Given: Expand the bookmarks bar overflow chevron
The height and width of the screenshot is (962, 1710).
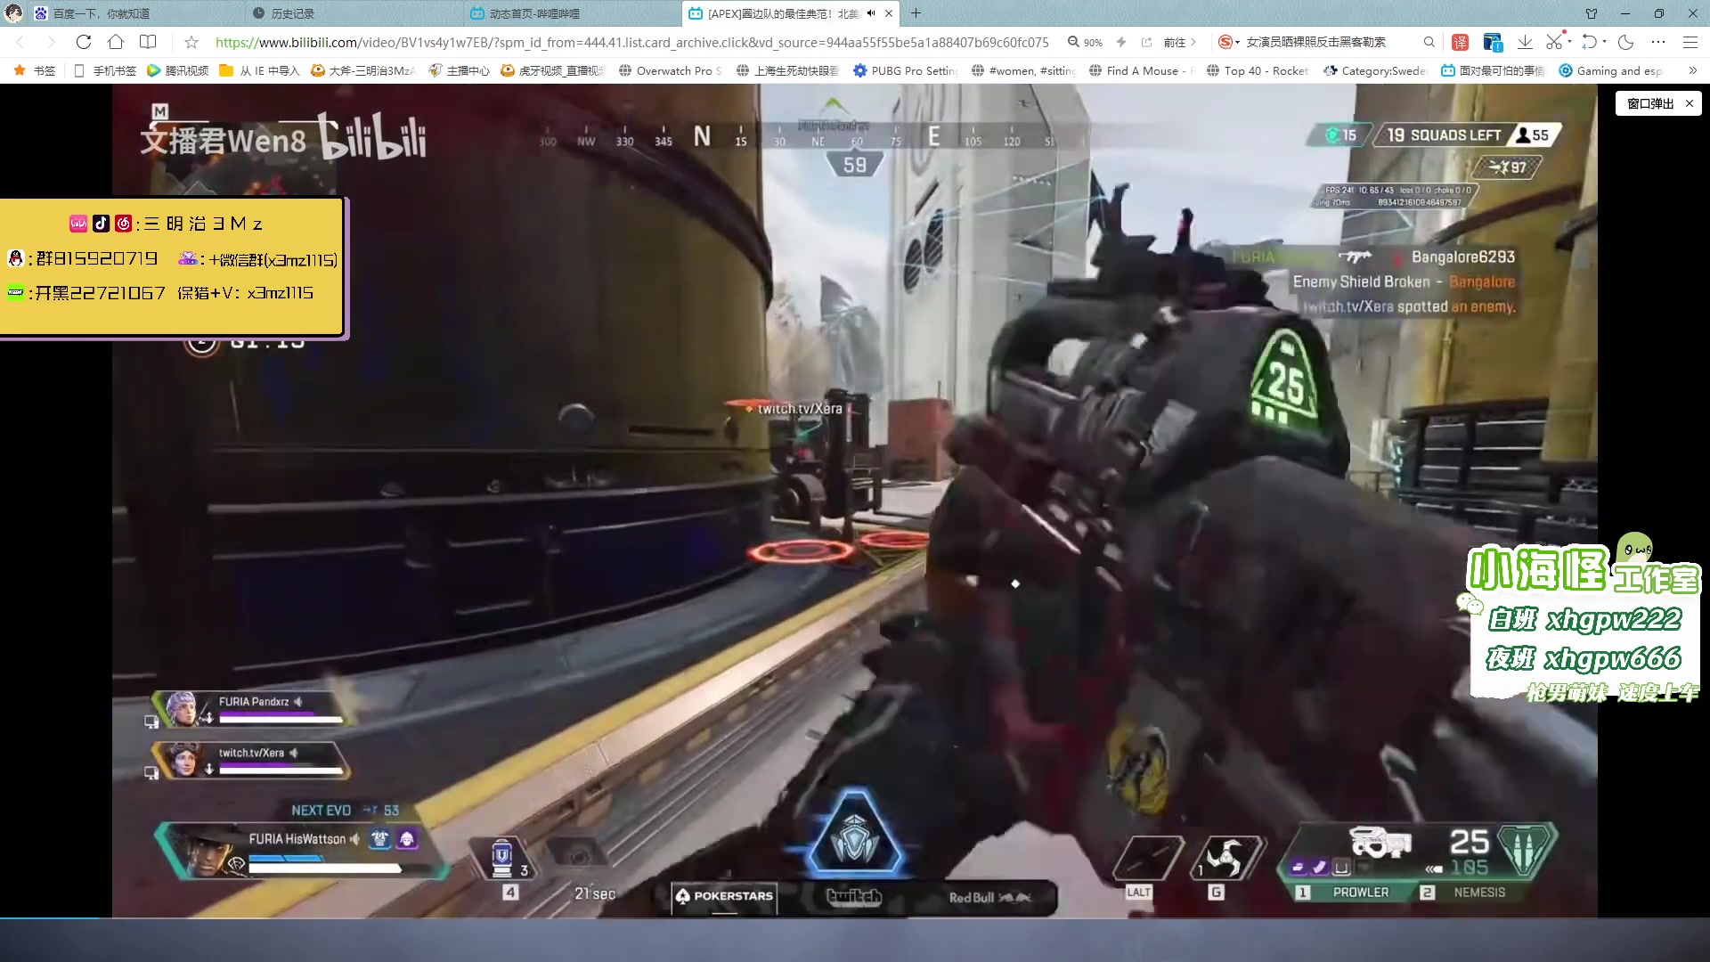Looking at the screenshot, I should [x=1692, y=70].
